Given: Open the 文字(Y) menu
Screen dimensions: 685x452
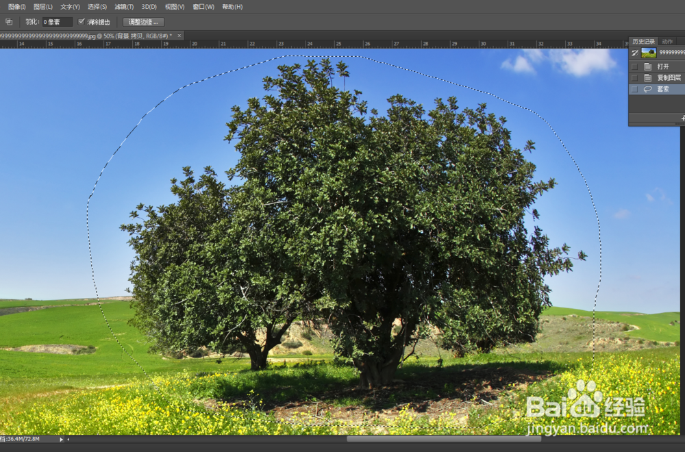Looking at the screenshot, I should tap(70, 7).
